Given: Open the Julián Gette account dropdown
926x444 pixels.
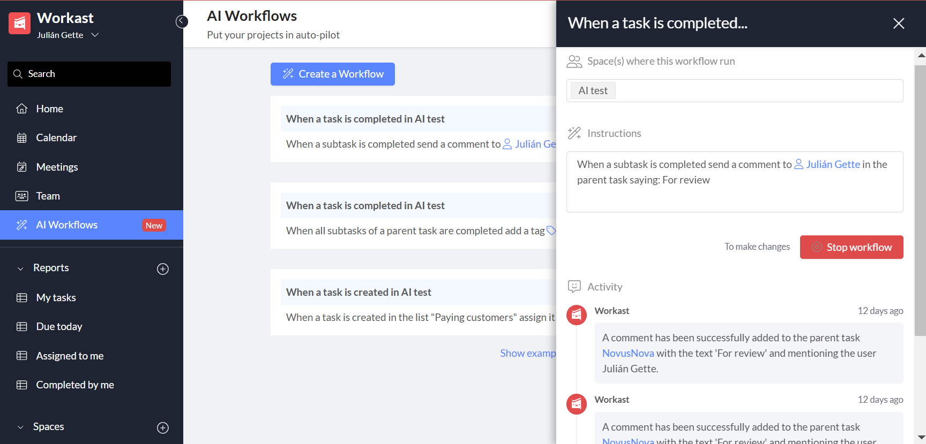Looking at the screenshot, I should (x=68, y=35).
